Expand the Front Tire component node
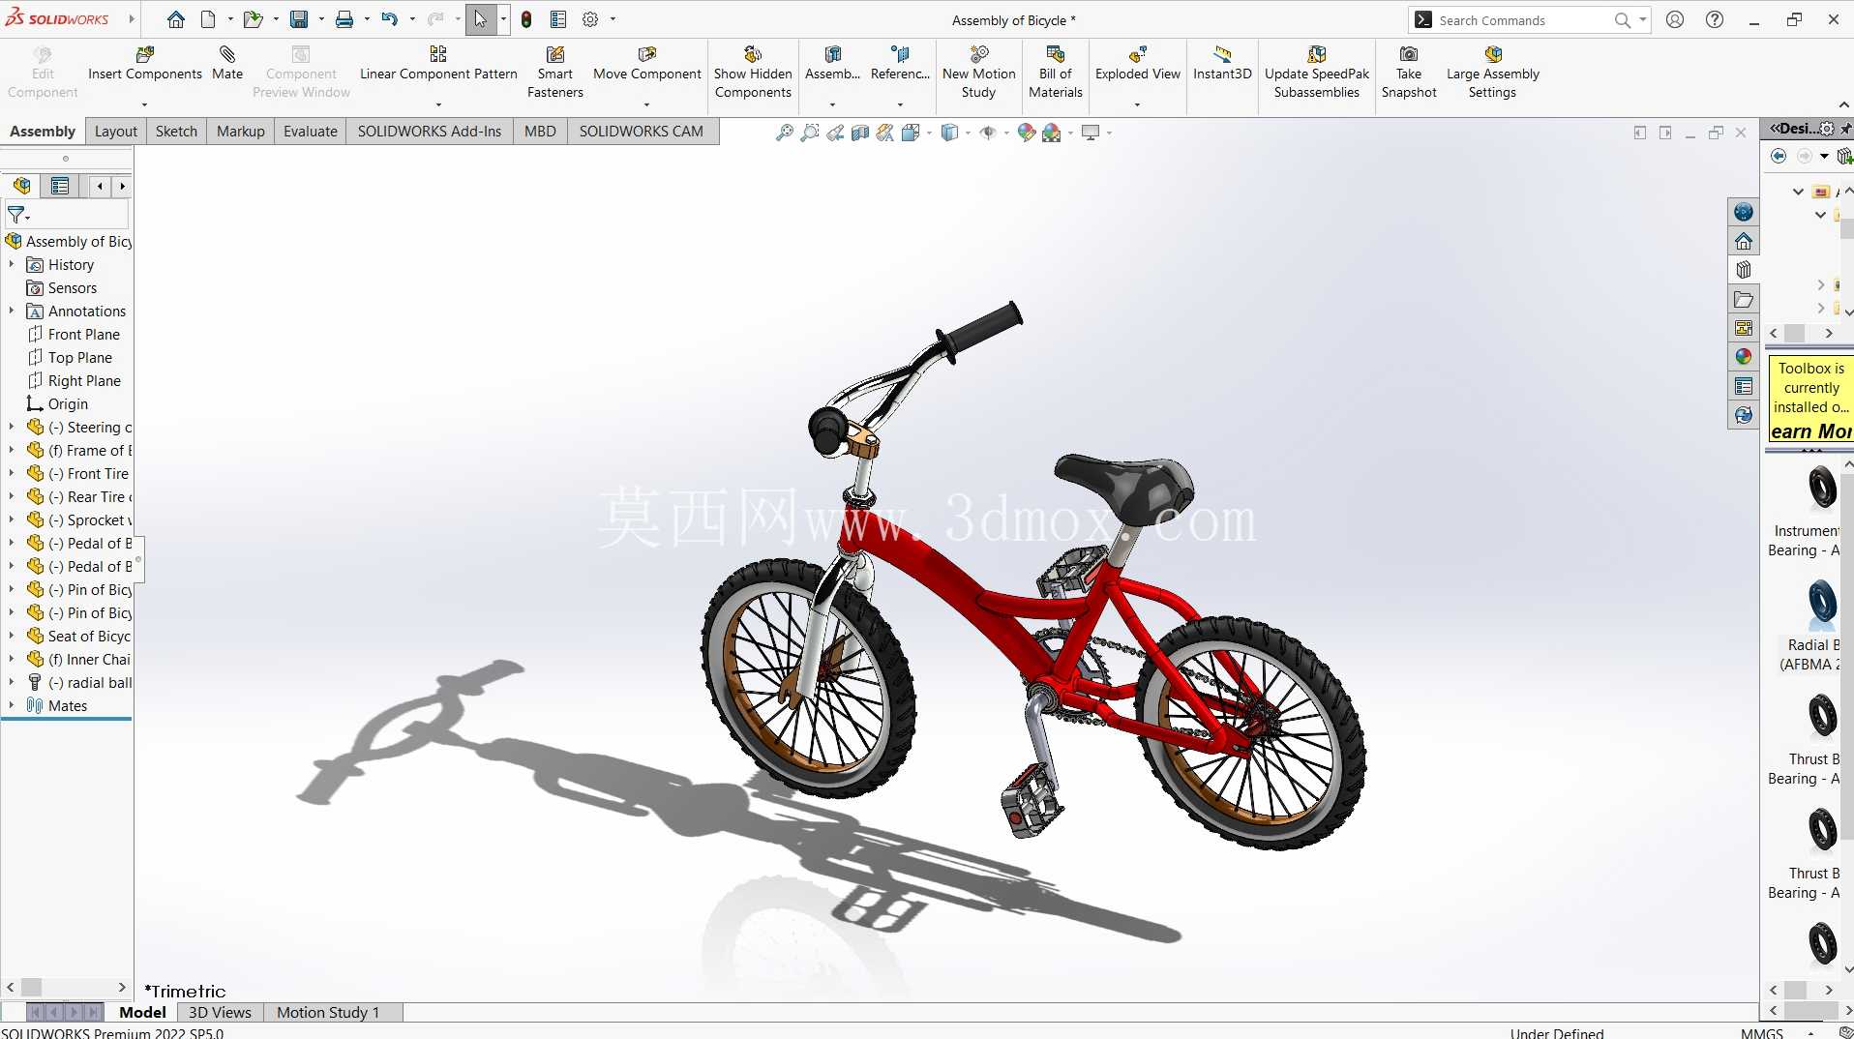Screen dimensions: 1854x1039 (x=12, y=473)
